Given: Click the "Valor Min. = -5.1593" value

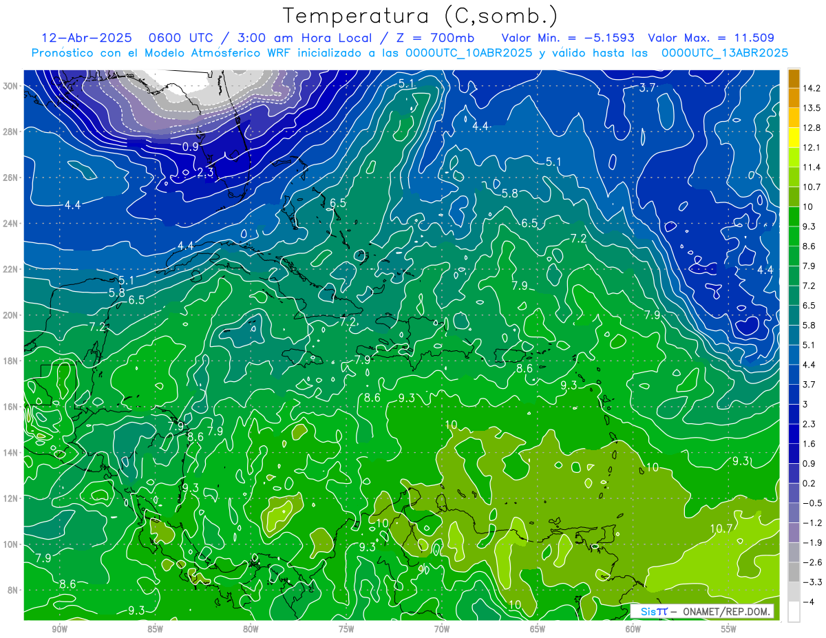Looking at the screenshot, I should point(569,38).
